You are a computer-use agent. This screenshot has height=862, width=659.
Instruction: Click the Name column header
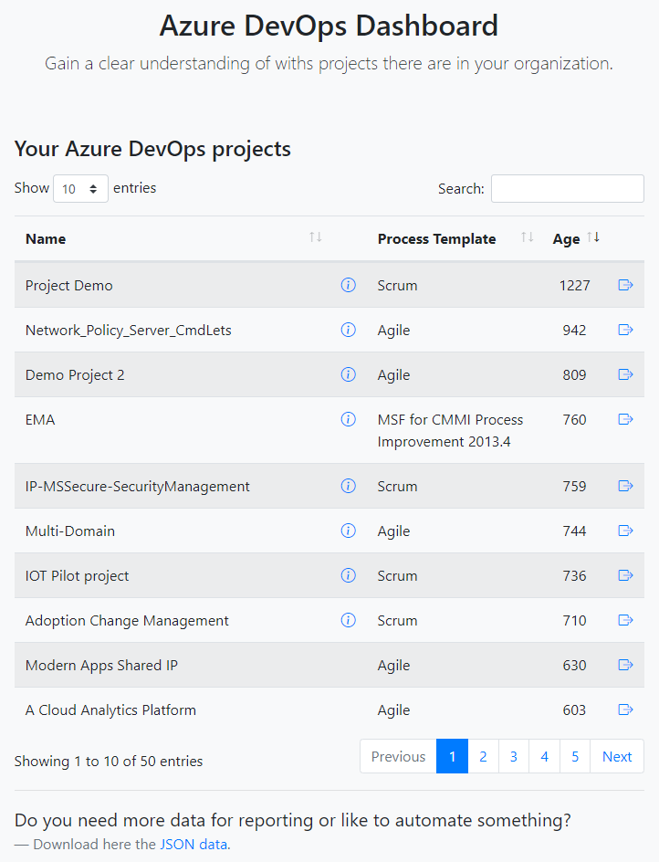(x=46, y=238)
